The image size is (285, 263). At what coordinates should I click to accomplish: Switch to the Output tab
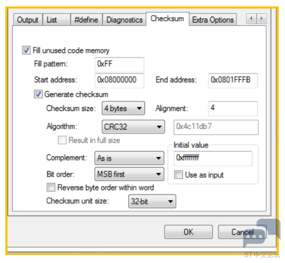(28, 20)
